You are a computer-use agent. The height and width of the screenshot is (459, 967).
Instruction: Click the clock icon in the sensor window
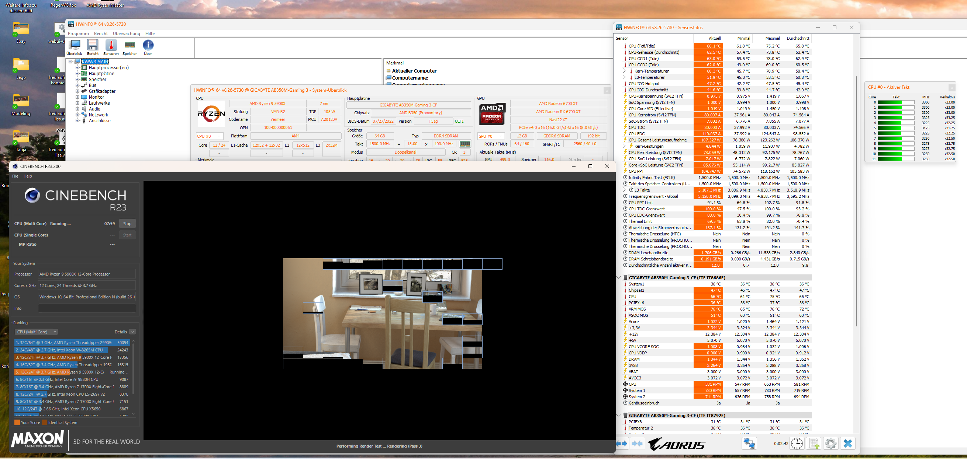(797, 443)
